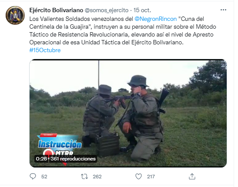
Task: Open the 15 oct. tweet date
Action: (142, 10)
